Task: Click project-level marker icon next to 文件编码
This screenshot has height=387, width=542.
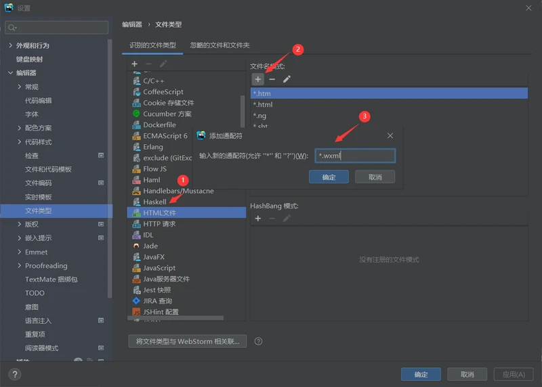Action: [x=101, y=183]
